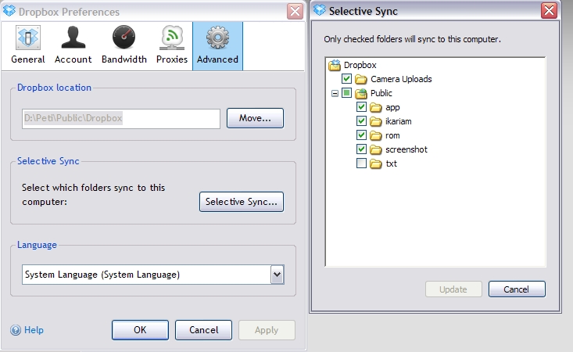Select the Public tree label
The height and width of the screenshot is (352, 573).
(381, 93)
